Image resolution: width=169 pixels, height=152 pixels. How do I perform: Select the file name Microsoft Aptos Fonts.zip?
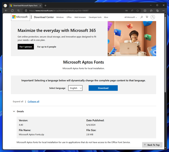[x=32, y=134]
